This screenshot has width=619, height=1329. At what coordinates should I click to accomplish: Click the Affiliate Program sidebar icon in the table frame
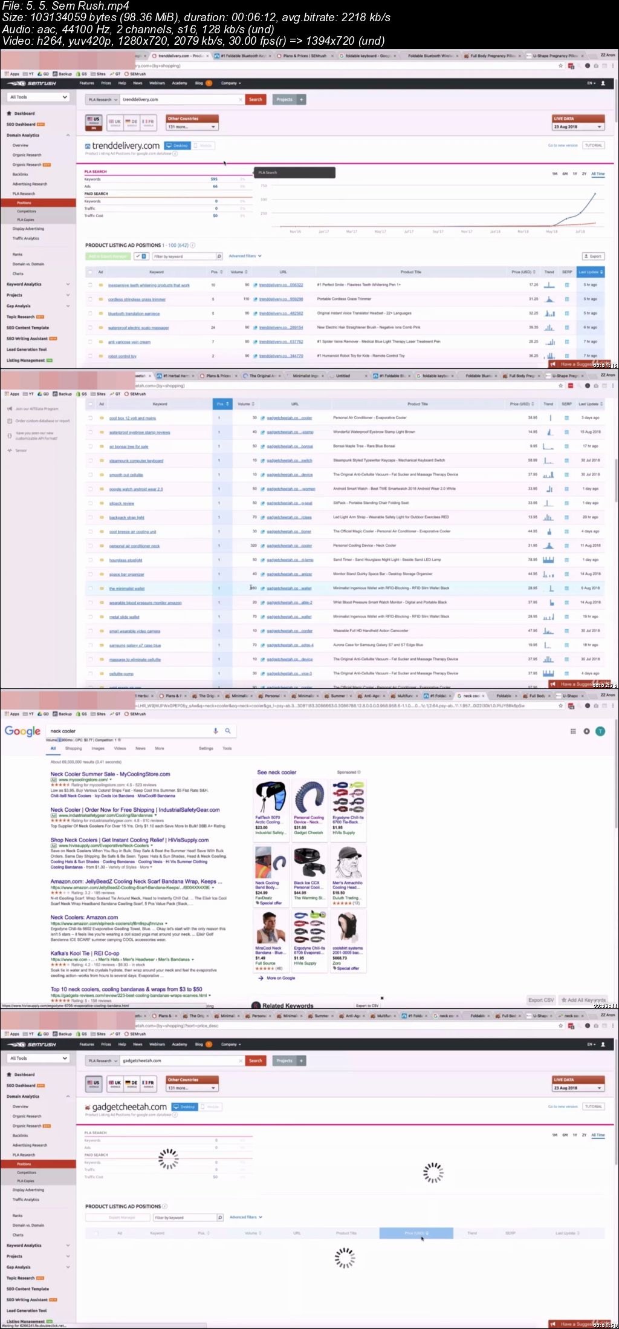[x=9, y=409]
